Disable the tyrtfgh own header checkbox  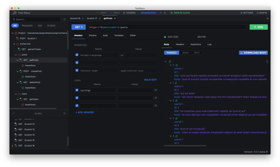pos(77,90)
